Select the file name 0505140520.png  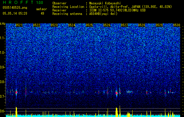[x=15, y=8]
